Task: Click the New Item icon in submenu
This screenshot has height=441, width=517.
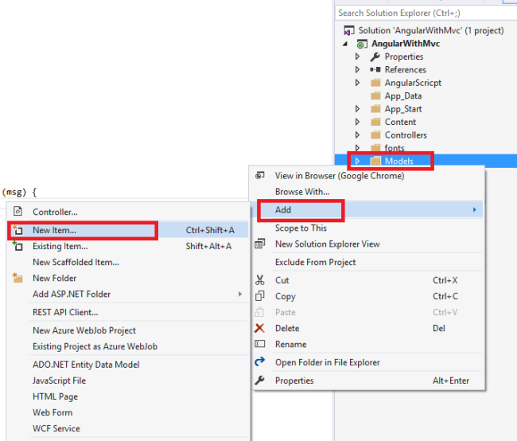Action: pyautogui.click(x=17, y=229)
